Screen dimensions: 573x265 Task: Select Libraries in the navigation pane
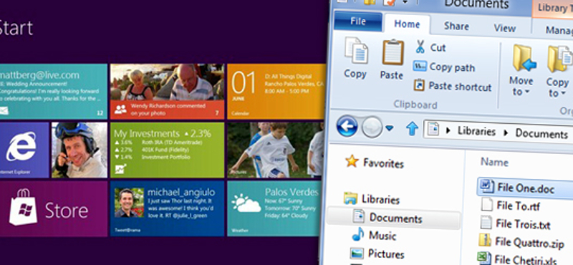coord(380,200)
